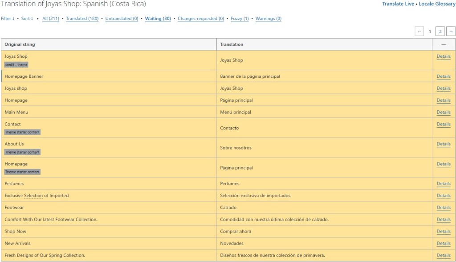Open page 2 of translations
This screenshot has height=262, width=456.
tap(440, 32)
